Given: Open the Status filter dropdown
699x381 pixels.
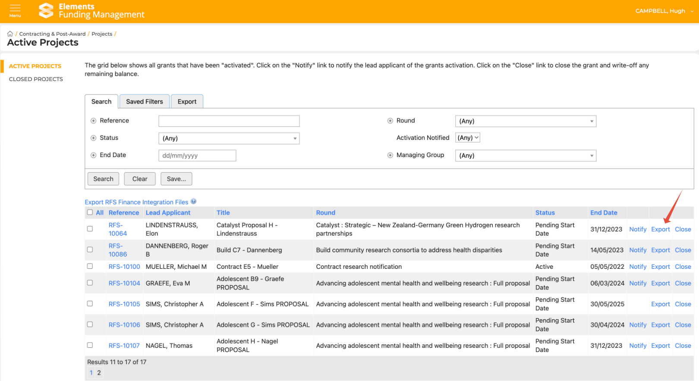Looking at the screenshot, I should (229, 139).
